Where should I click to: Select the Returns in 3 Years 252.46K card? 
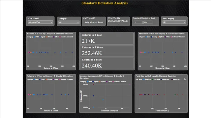pos(107,51)
